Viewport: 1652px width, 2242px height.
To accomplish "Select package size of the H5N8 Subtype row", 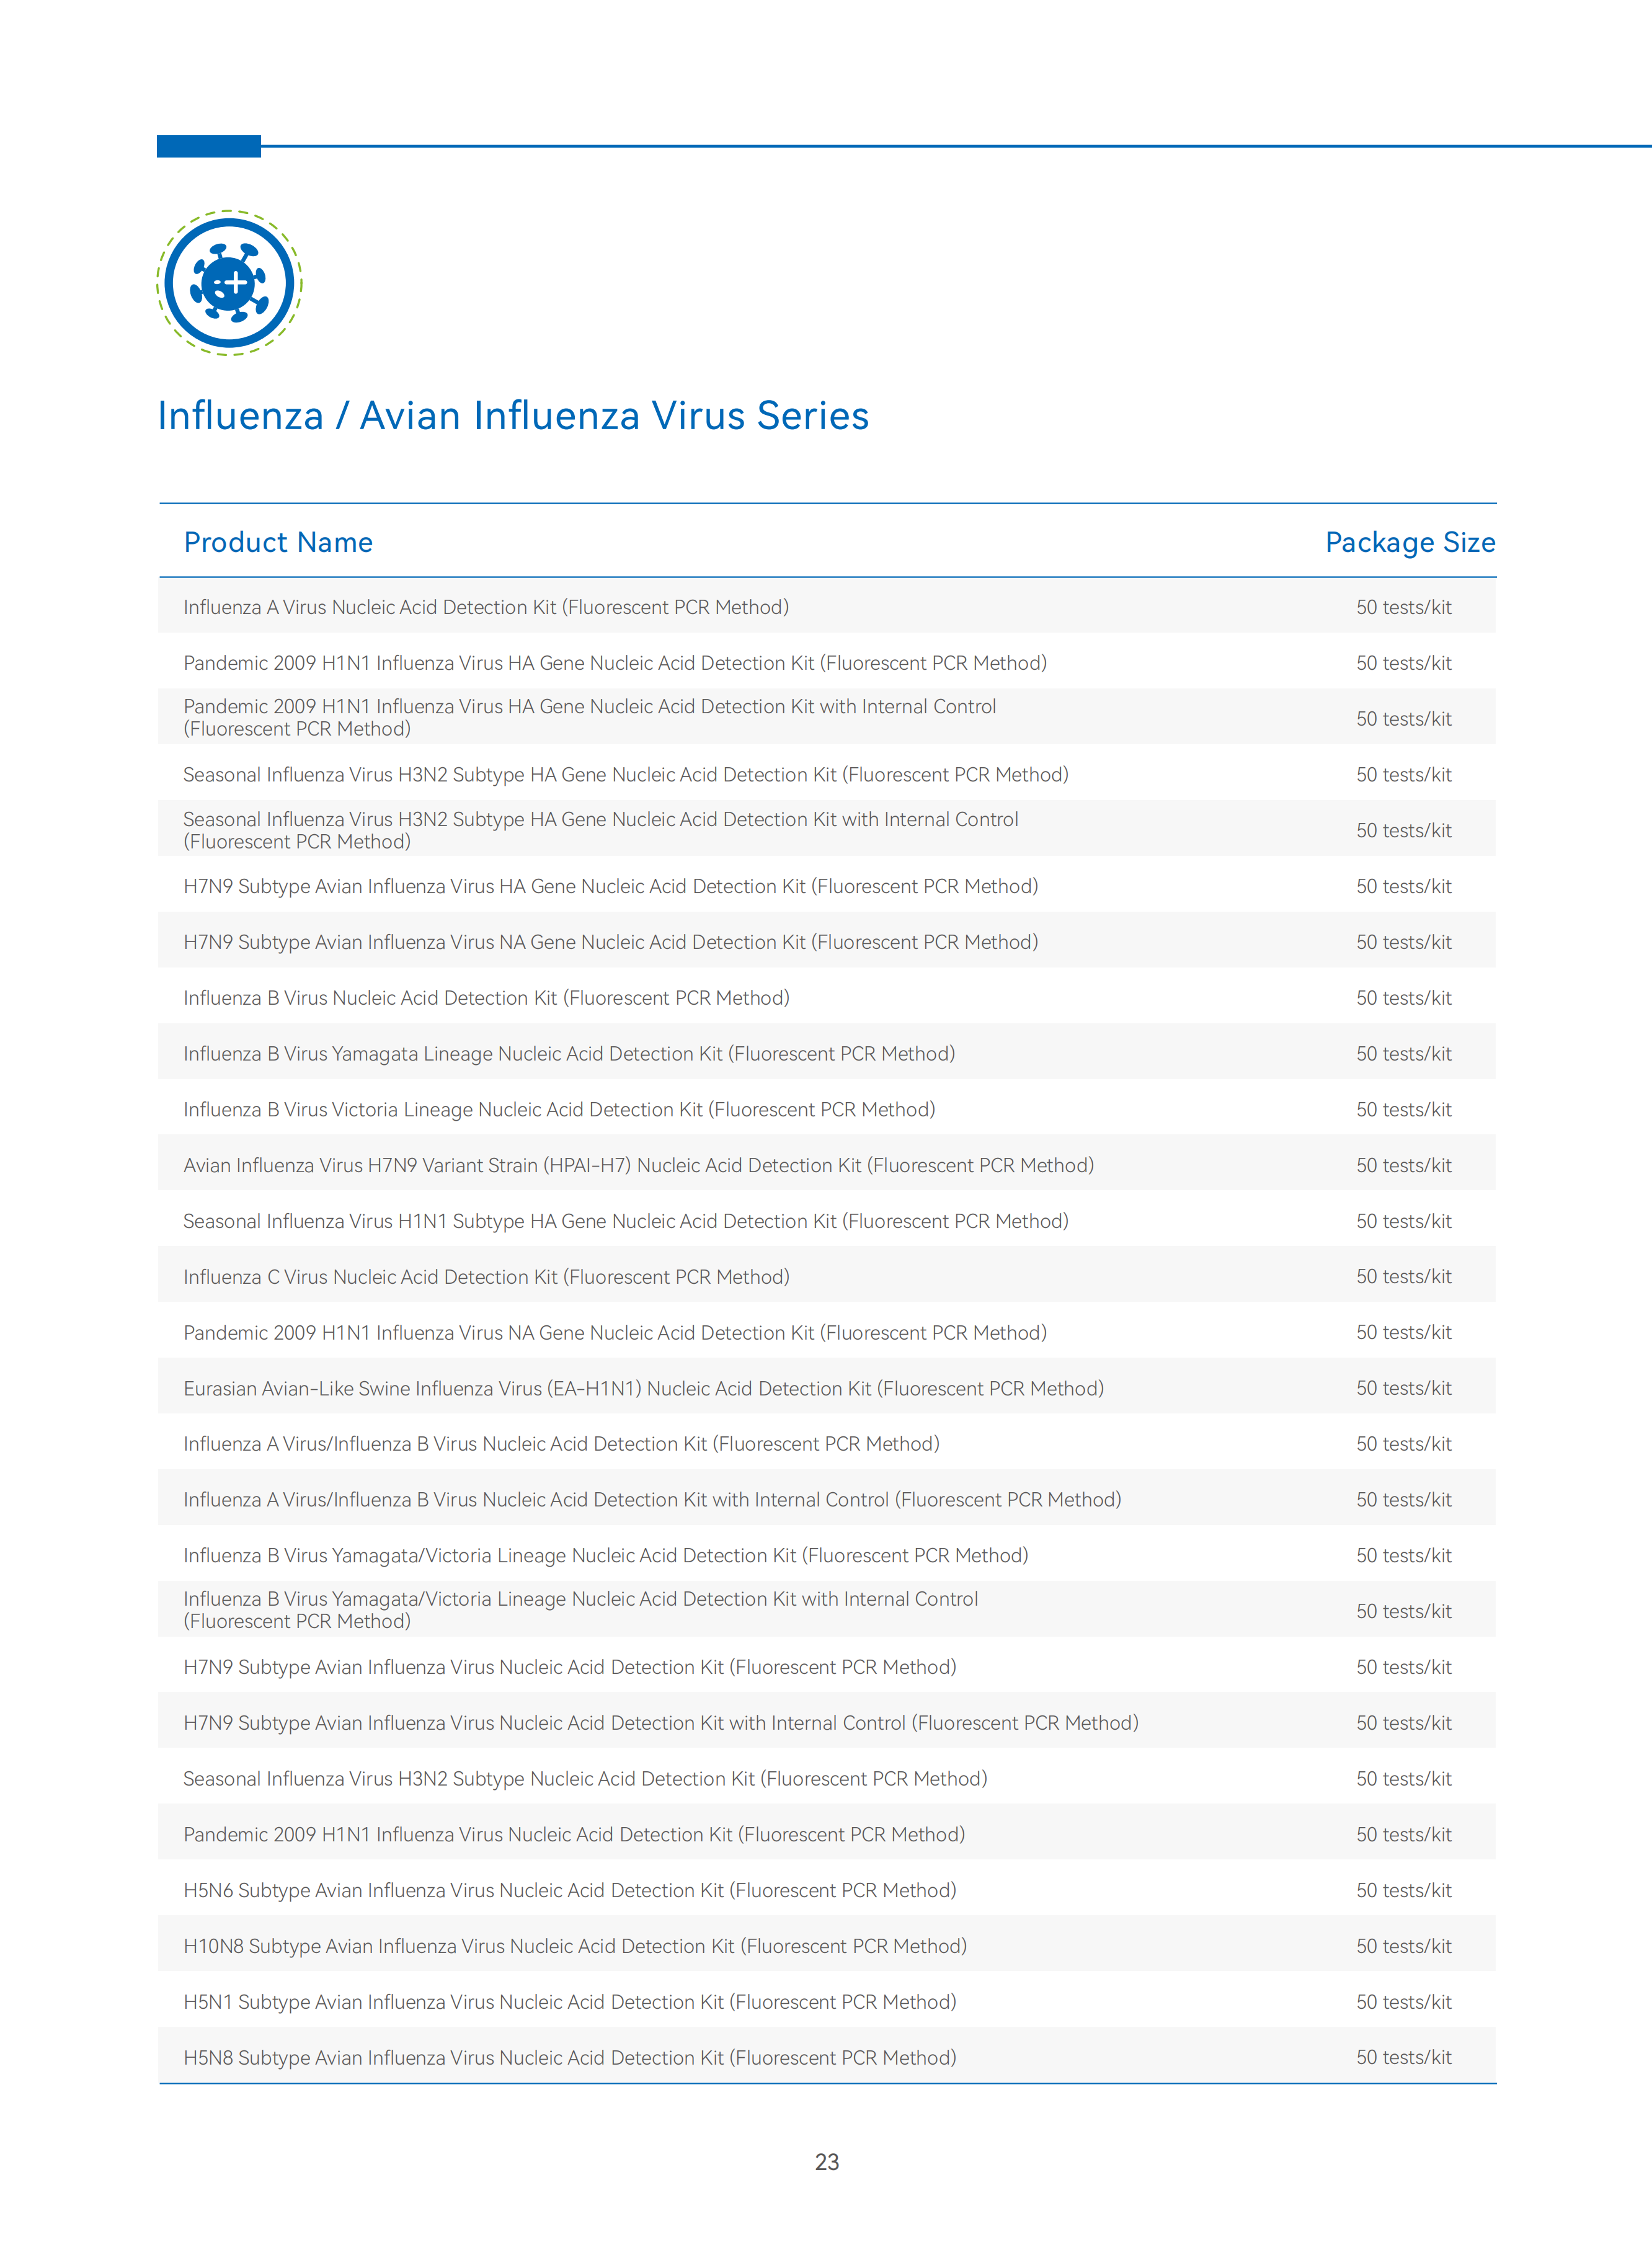I will tap(1404, 2057).
